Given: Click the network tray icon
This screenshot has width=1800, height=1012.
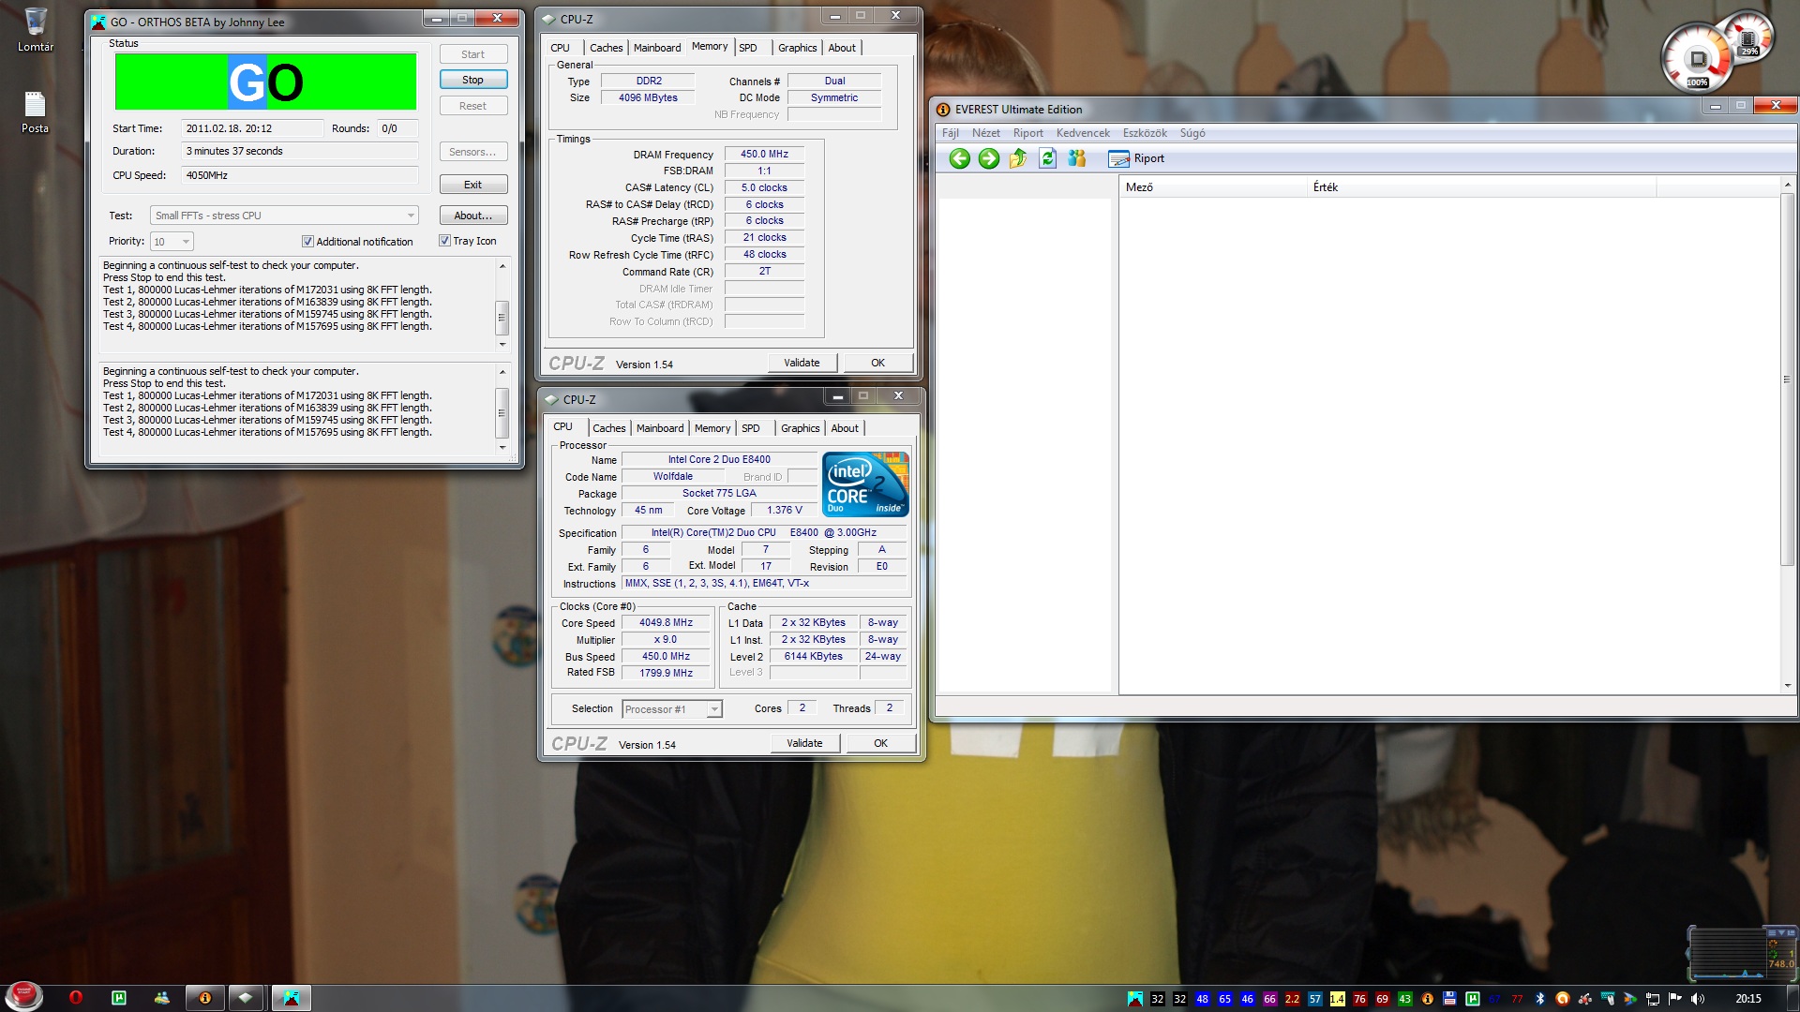Looking at the screenshot, I should pyautogui.click(x=1652, y=999).
